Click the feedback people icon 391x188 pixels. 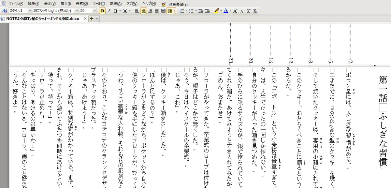pyautogui.click(x=164, y=4)
